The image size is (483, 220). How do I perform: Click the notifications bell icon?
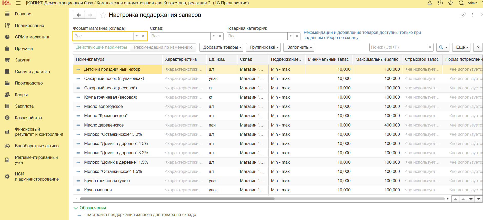(x=430, y=3)
